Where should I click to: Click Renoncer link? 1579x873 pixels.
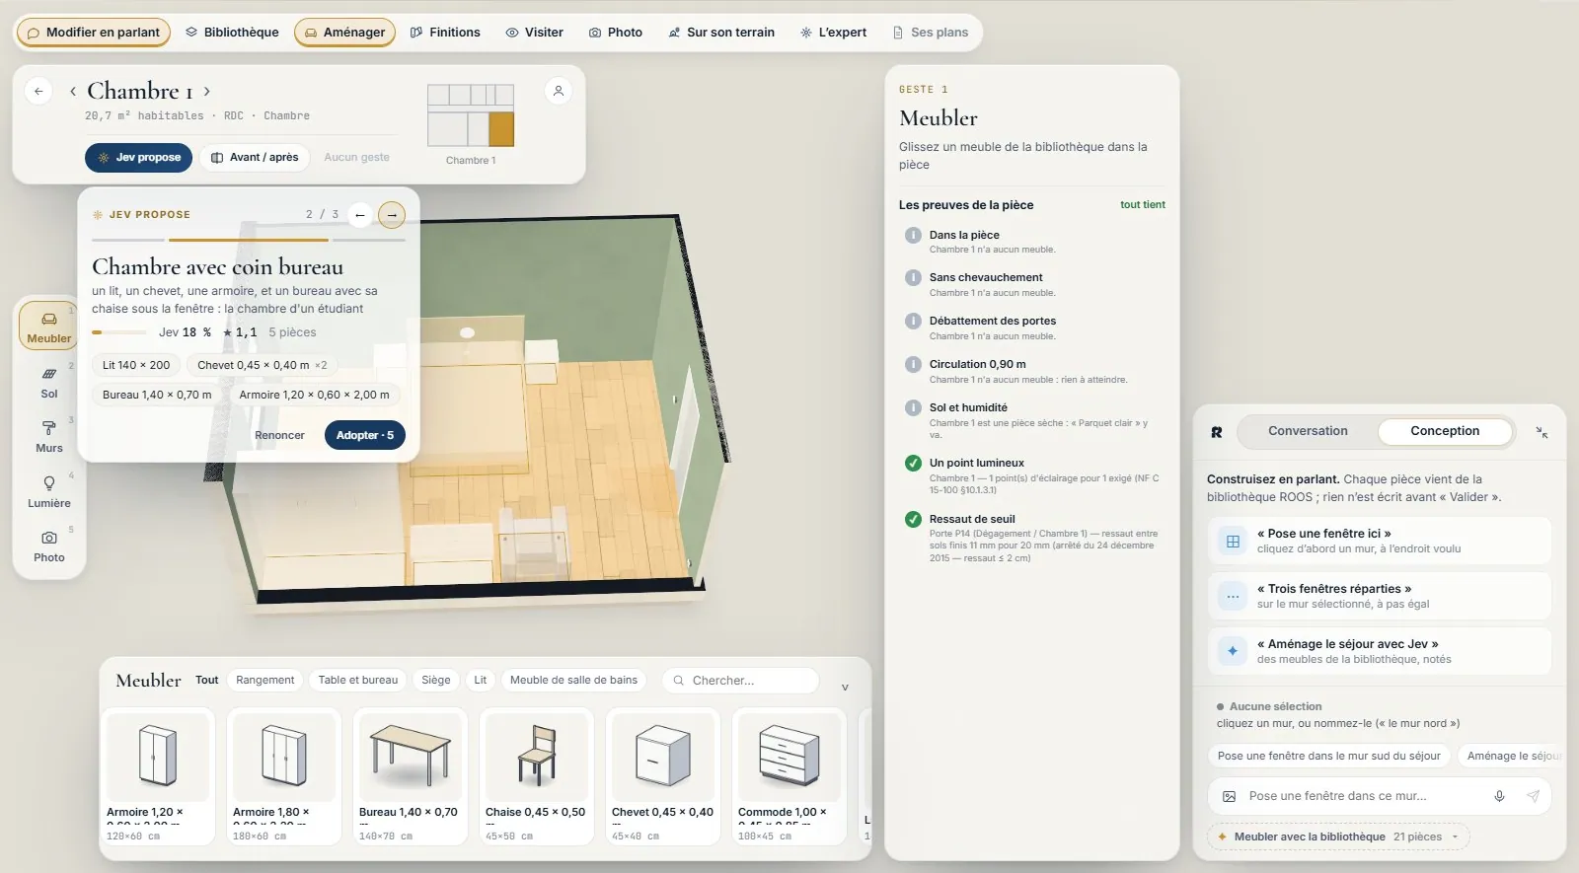point(279,435)
